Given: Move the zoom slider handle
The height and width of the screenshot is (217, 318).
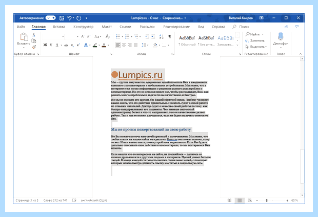Looking at the screenshot, I should point(267,201).
